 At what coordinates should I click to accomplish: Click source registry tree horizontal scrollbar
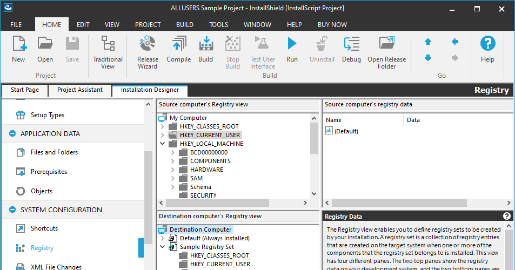[x=217, y=202]
